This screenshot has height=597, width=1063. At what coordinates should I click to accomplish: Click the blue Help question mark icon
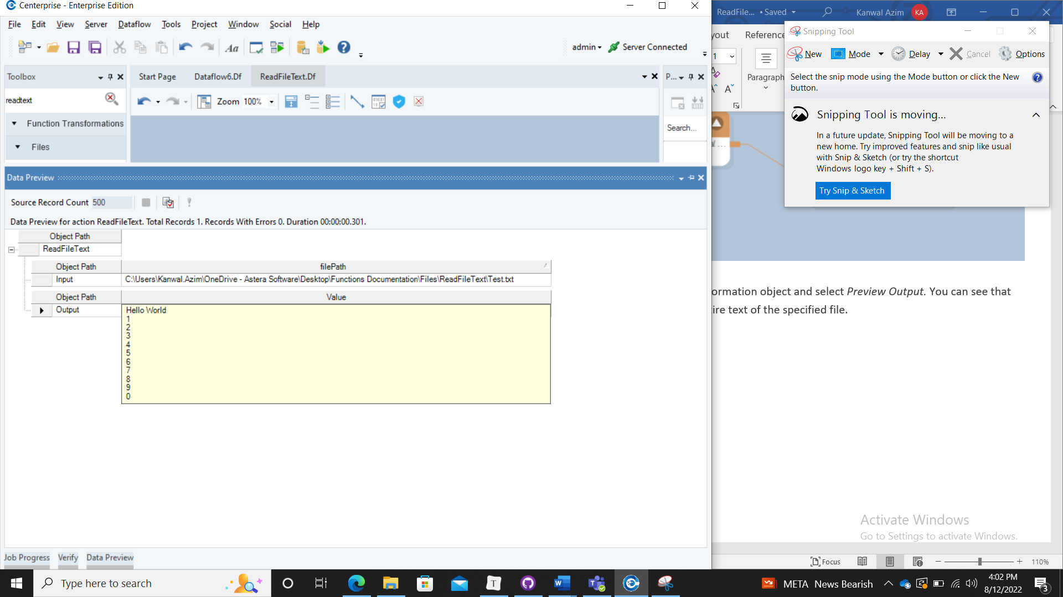[x=344, y=48]
